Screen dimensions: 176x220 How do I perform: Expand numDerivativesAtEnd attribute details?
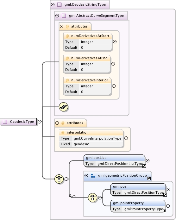[113, 64]
